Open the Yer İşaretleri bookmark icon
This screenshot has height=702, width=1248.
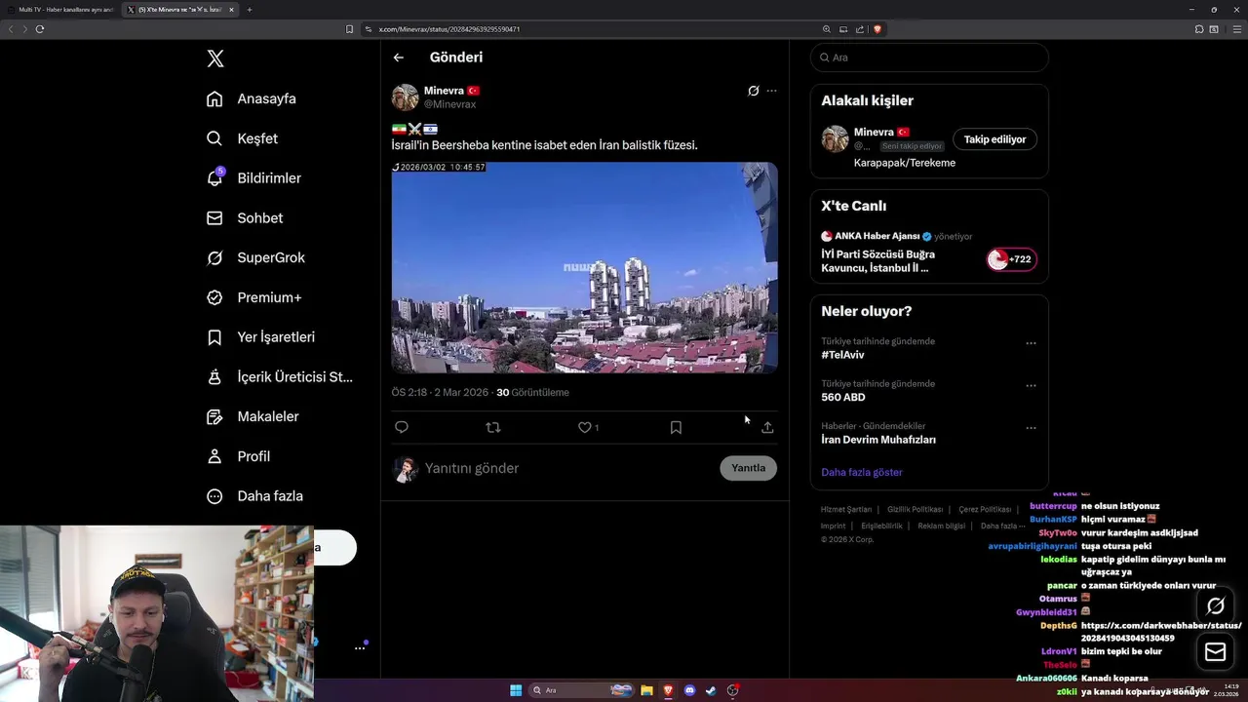(x=214, y=337)
